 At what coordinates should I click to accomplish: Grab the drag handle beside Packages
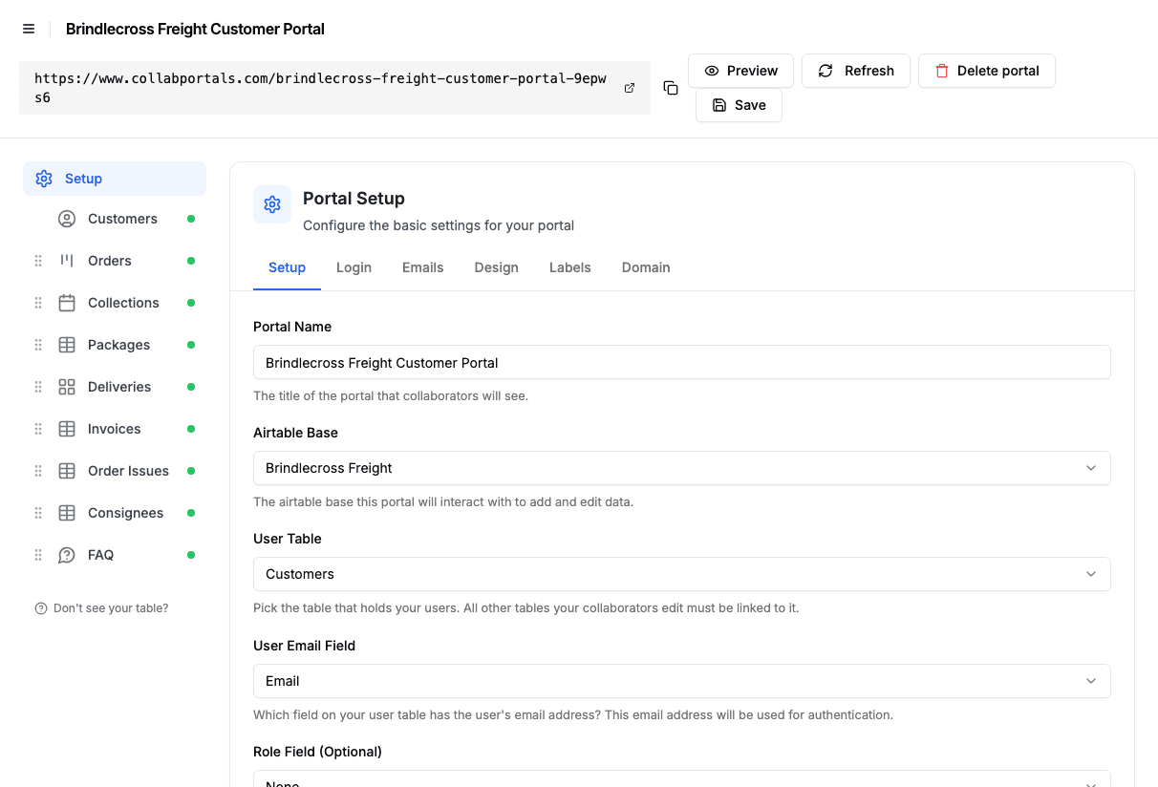tap(38, 345)
